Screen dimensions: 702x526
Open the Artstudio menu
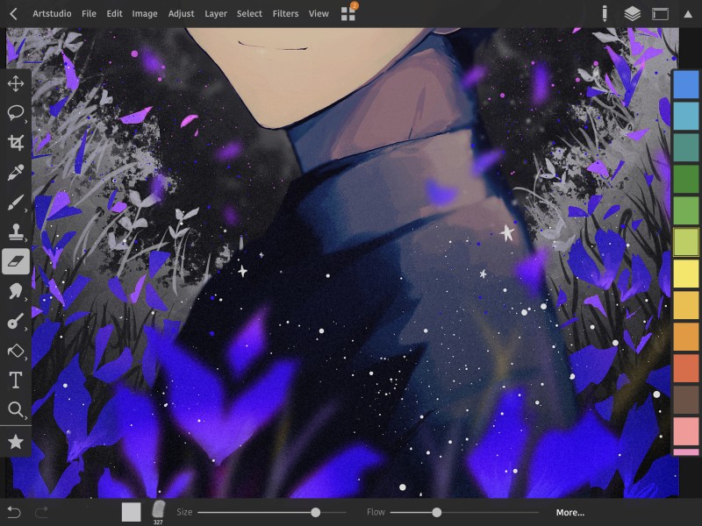[x=52, y=14]
